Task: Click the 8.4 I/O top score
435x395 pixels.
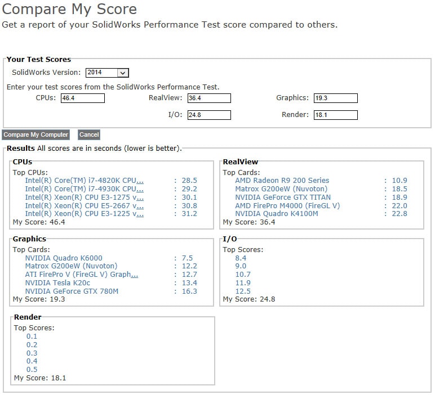Action: [241, 258]
